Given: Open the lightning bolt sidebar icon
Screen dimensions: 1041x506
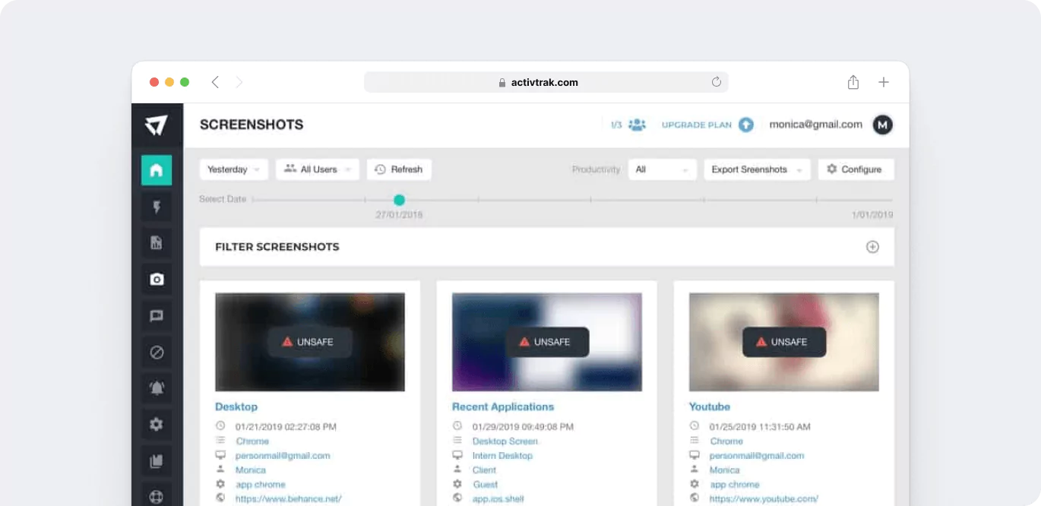Looking at the screenshot, I should [x=157, y=207].
